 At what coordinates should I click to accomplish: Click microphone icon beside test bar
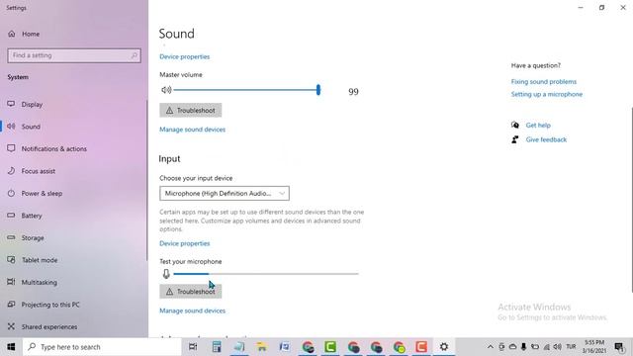point(166,274)
